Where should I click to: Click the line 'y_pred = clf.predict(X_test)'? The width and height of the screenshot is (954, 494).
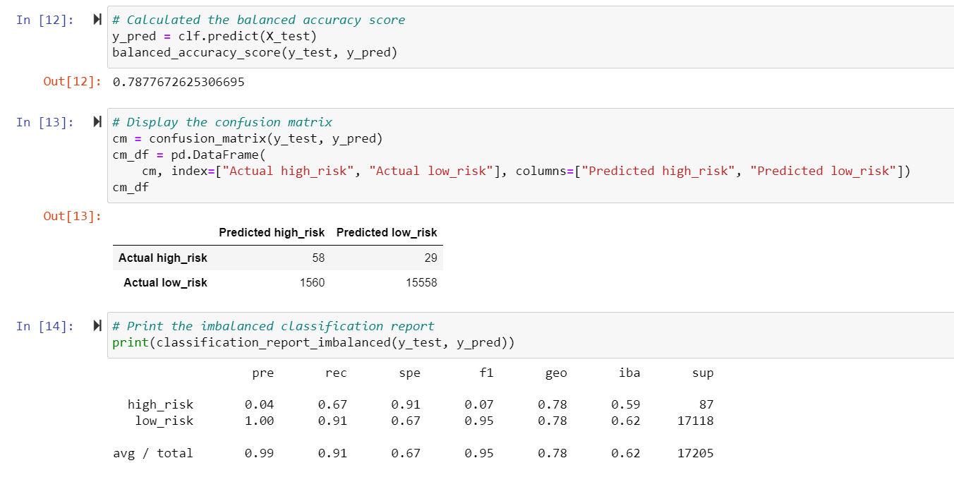coord(215,36)
